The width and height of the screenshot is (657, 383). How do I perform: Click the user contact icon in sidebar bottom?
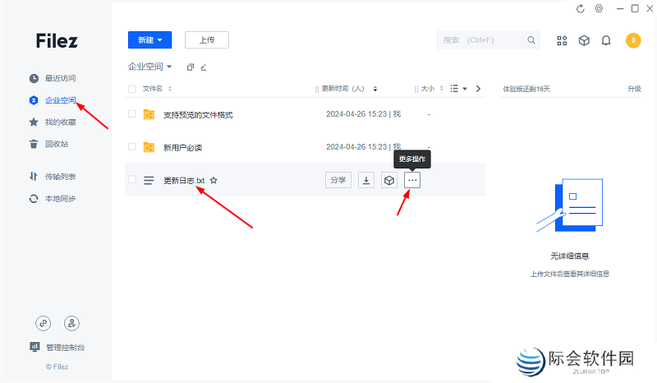click(x=71, y=323)
